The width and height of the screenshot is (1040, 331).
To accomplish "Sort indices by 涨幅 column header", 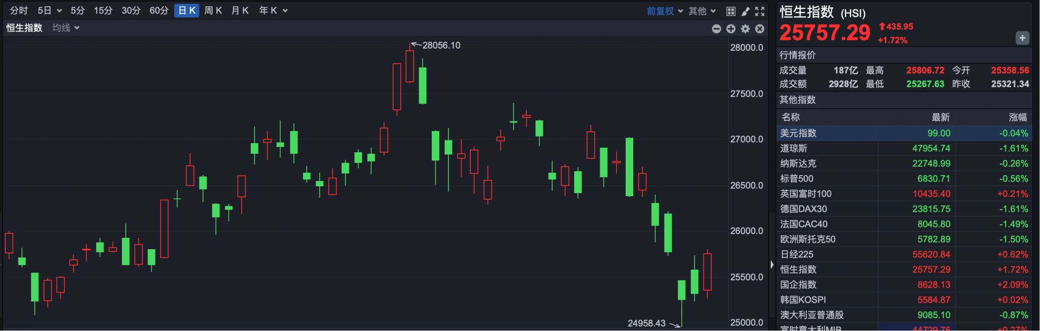I will click(1017, 117).
